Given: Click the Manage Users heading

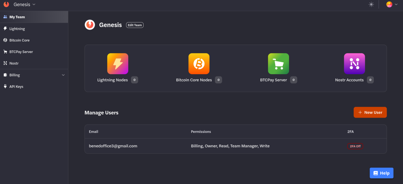Looking at the screenshot, I should coord(101,113).
